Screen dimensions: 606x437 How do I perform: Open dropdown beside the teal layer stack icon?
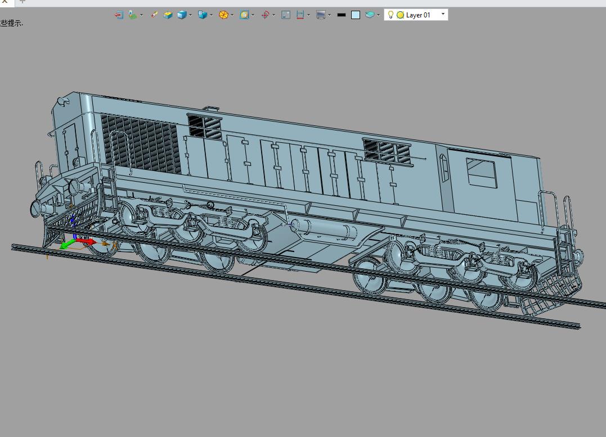tap(378, 15)
